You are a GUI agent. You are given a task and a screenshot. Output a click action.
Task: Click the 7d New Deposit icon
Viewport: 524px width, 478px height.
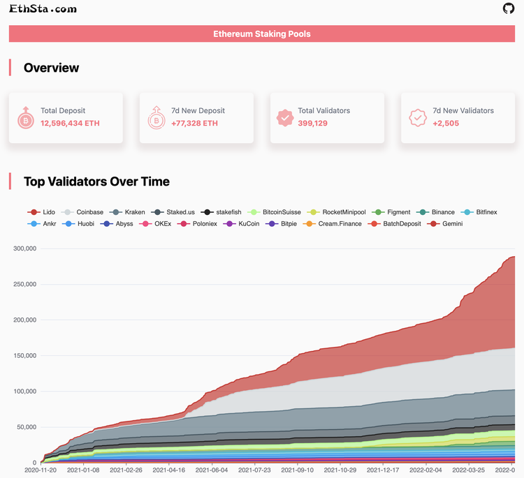pos(157,117)
